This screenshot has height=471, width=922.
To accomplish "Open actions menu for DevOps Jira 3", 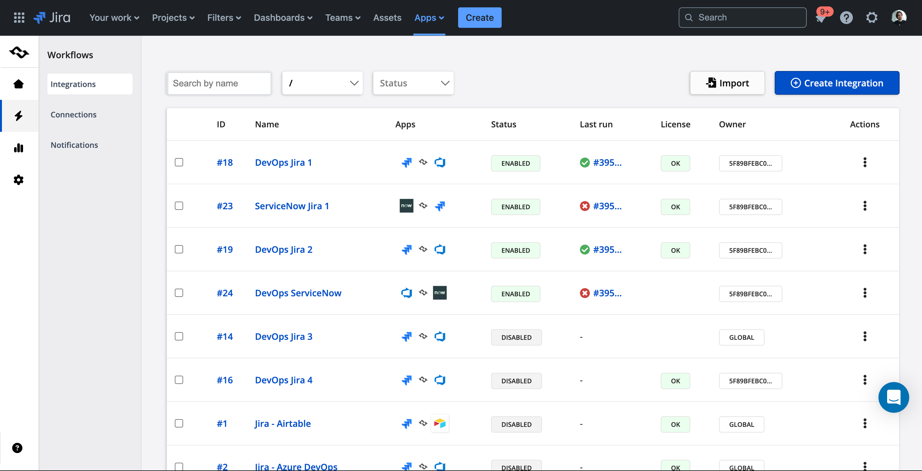I will [865, 336].
